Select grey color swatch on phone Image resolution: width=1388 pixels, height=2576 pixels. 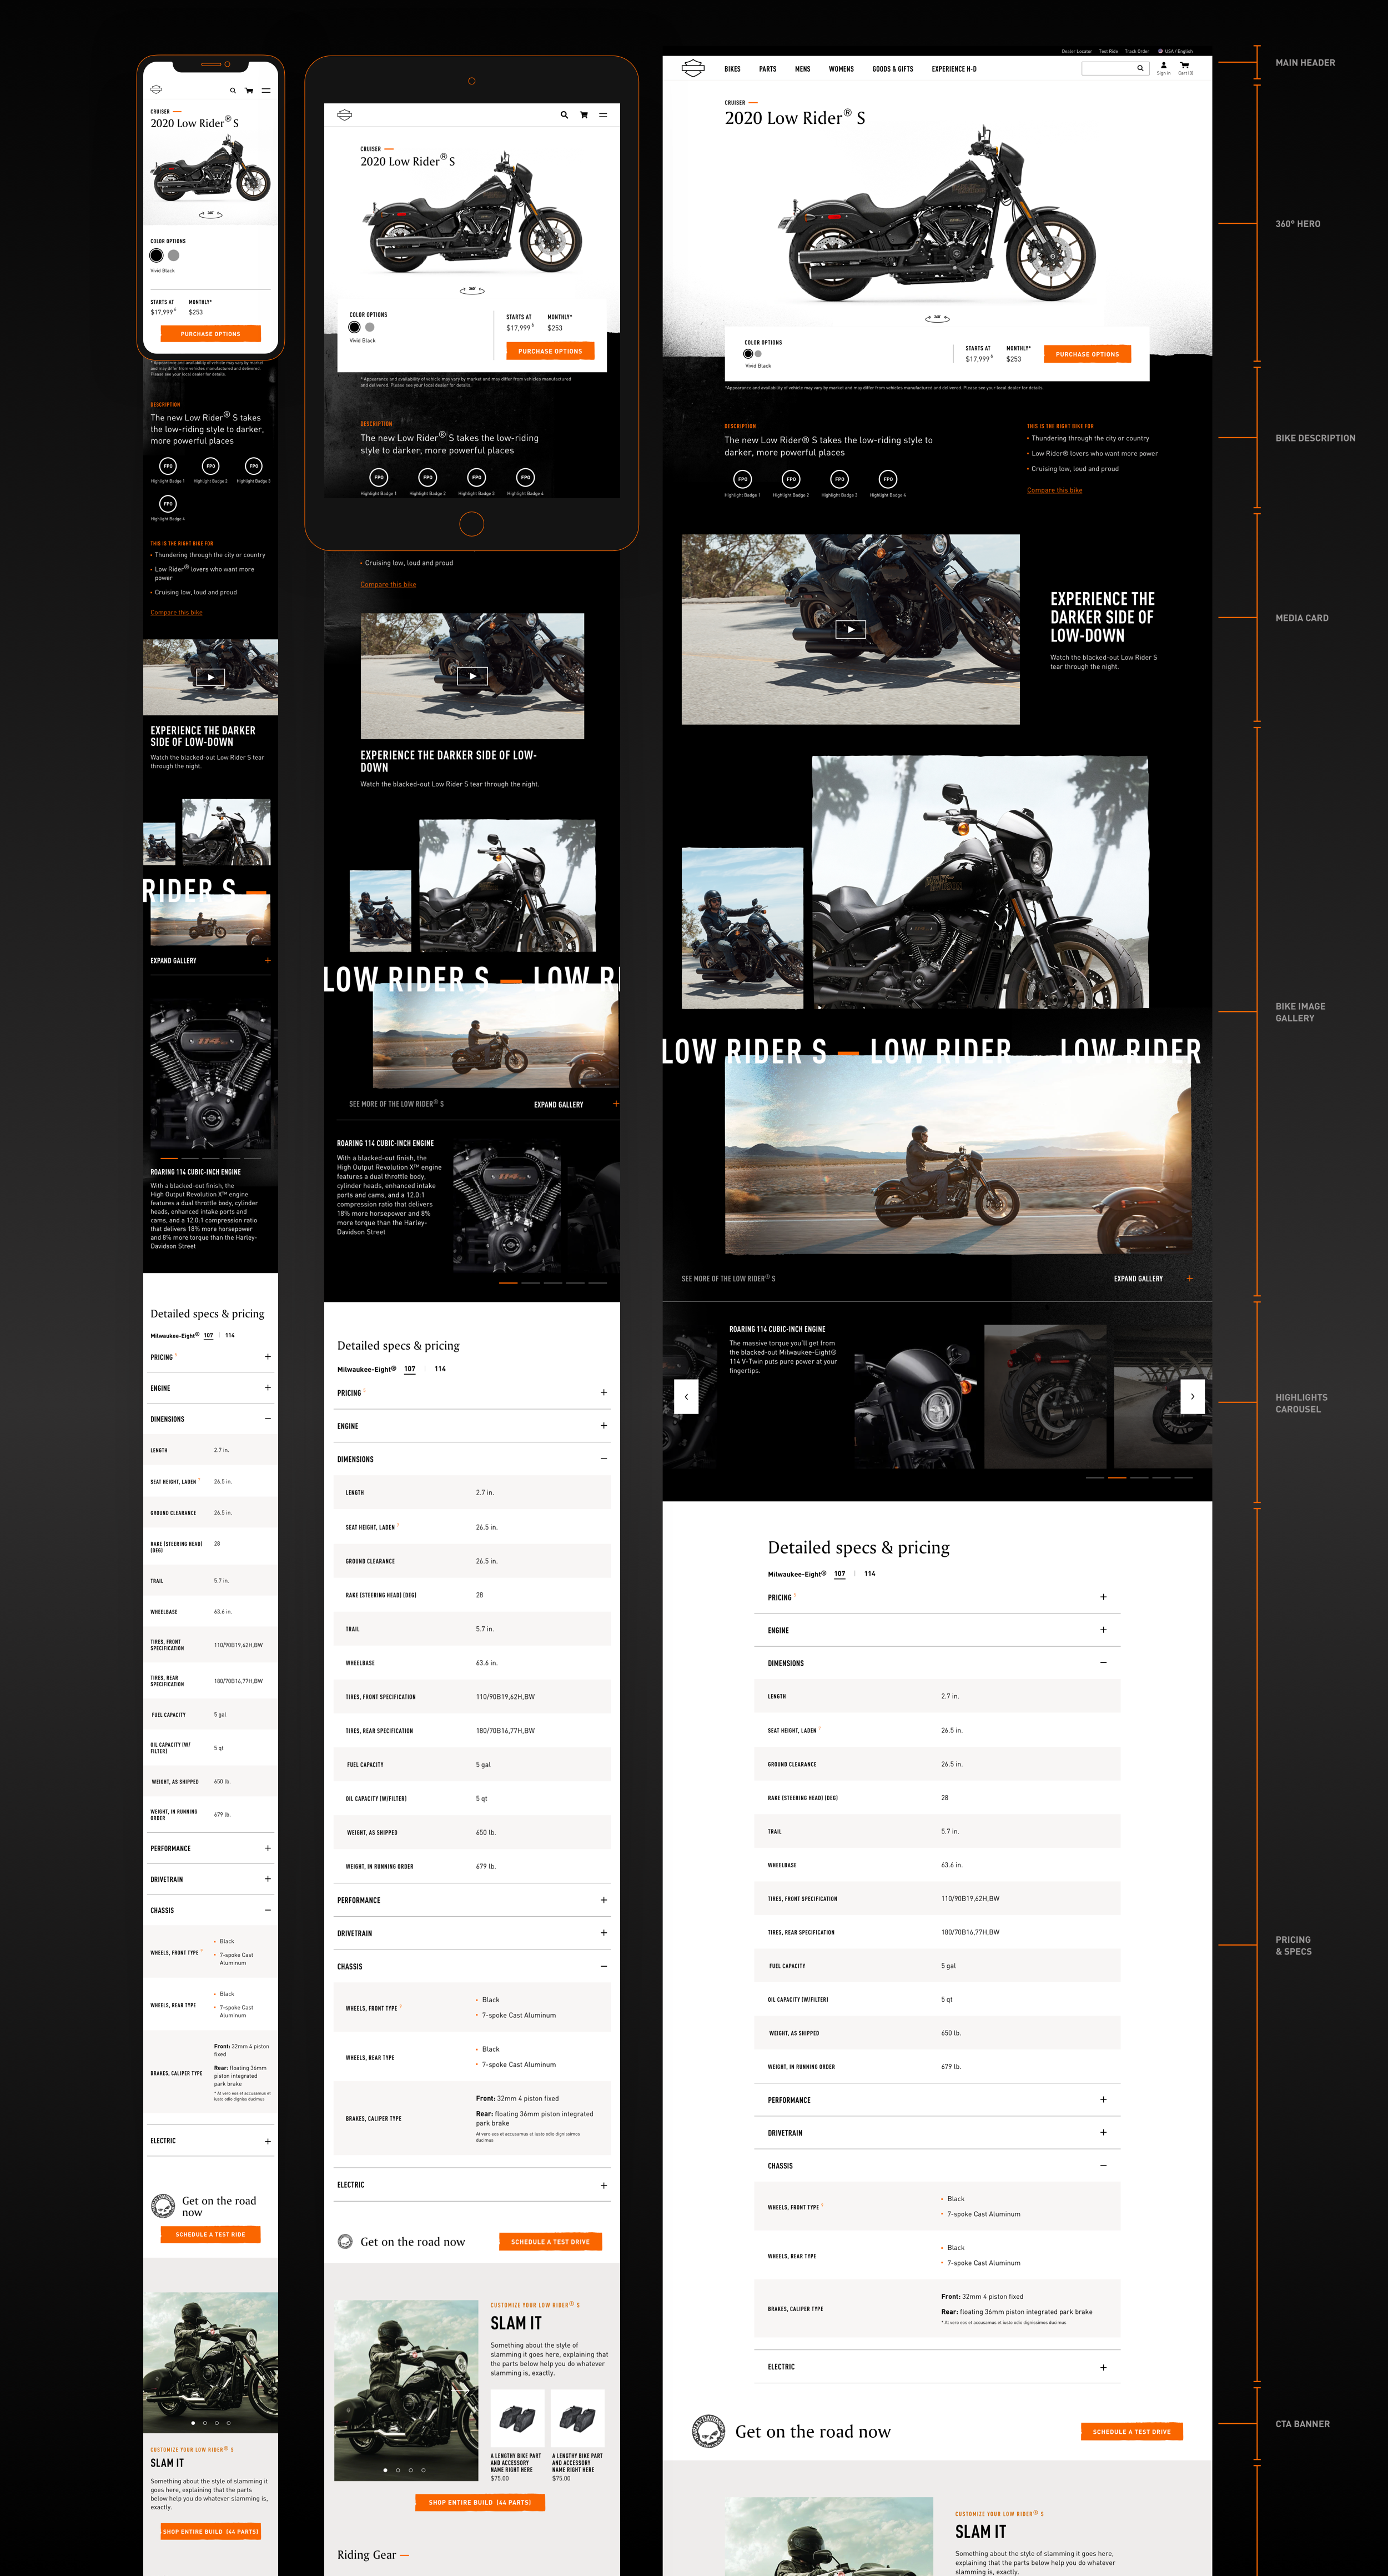tap(174, 255)
